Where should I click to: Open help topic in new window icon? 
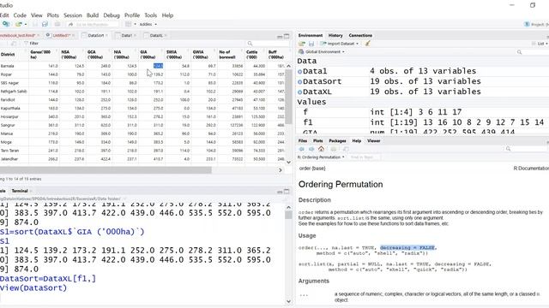click(x=346, y=149)
